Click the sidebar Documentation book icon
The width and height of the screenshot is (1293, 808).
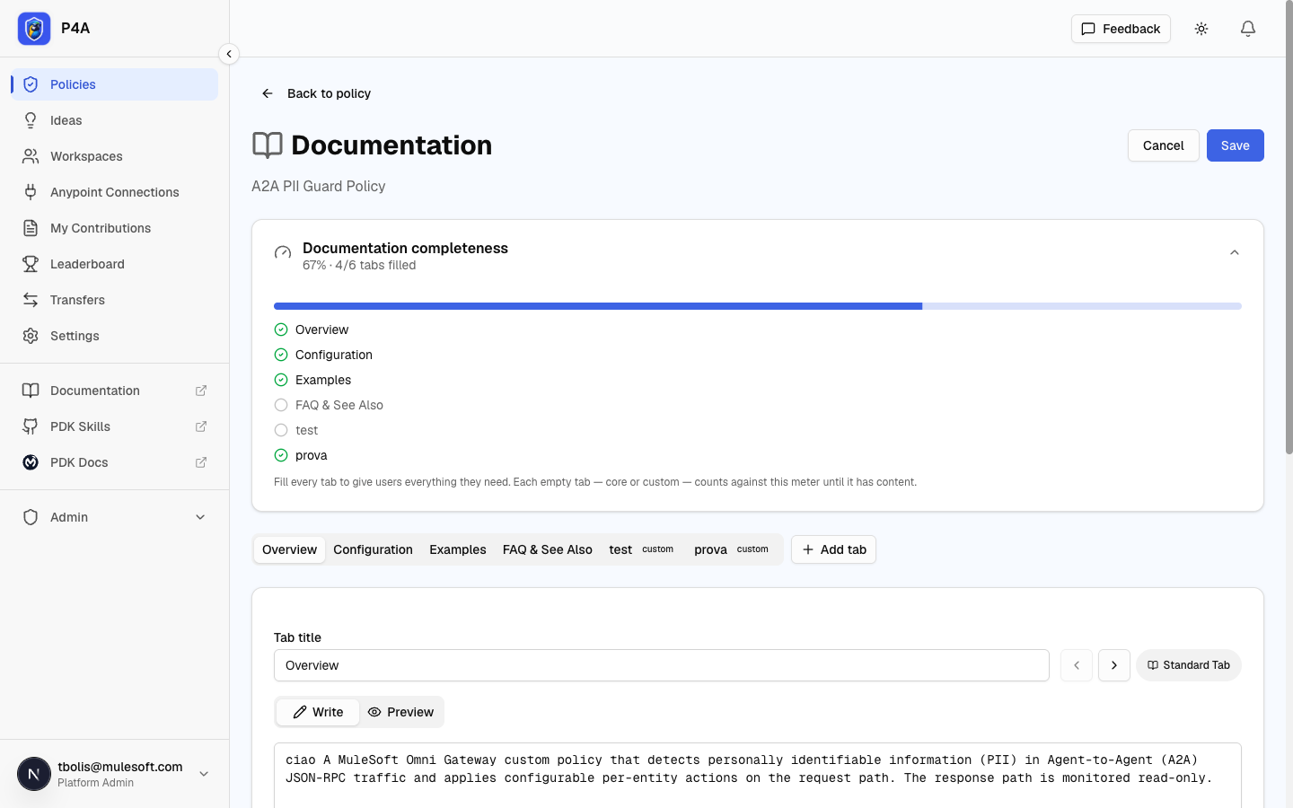[x=31, y=391]
